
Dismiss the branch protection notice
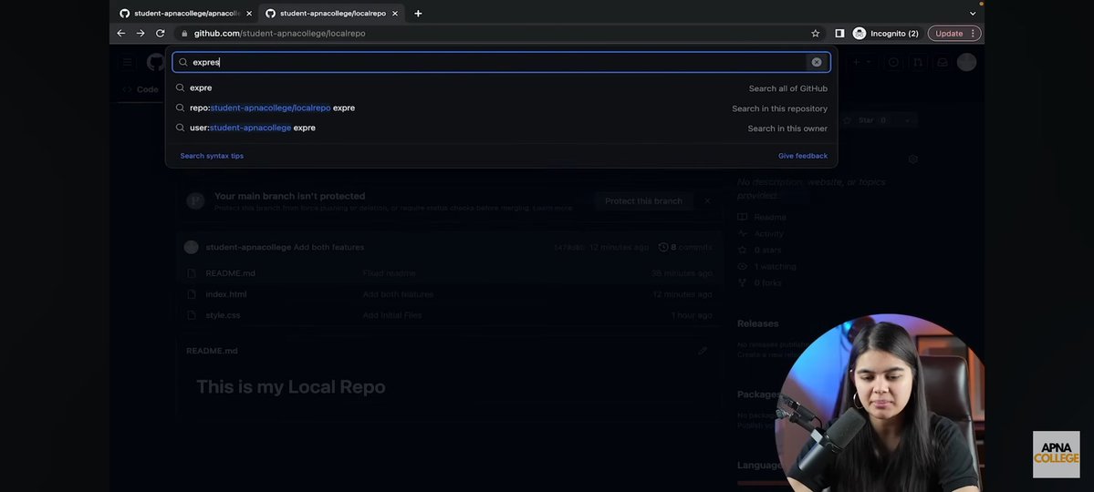[707, 200]
